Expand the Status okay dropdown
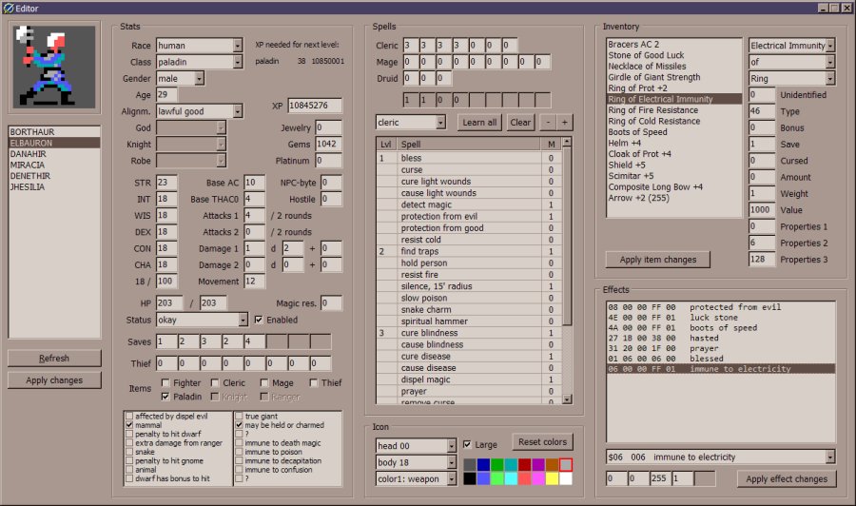This screenshot has height=506, width=856. tap(243, 320)
